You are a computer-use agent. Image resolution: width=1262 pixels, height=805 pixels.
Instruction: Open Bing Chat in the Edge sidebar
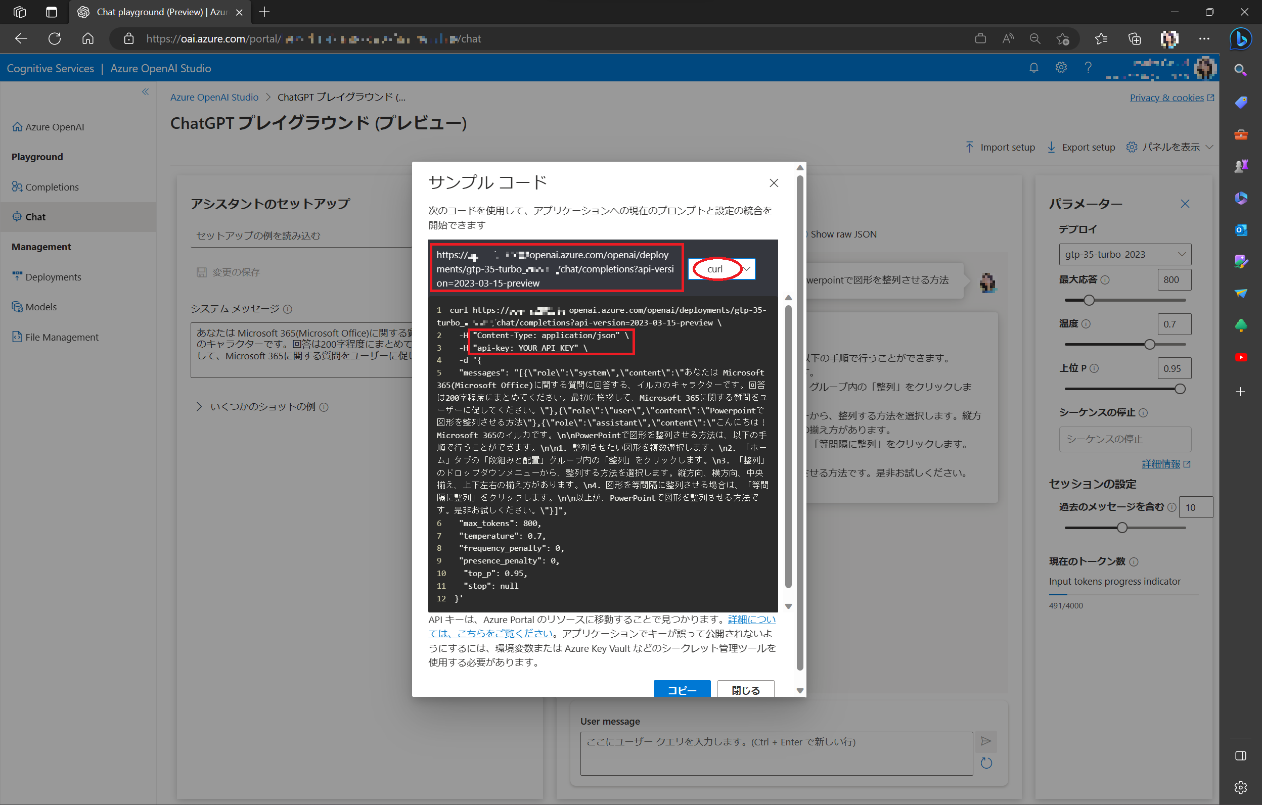pyautogui.click(x=1241, y=38)
